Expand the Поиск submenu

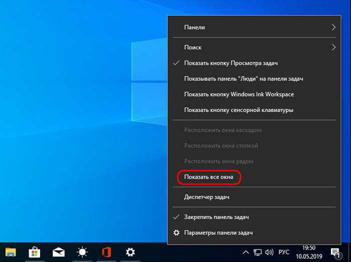(x=254, y=48)
